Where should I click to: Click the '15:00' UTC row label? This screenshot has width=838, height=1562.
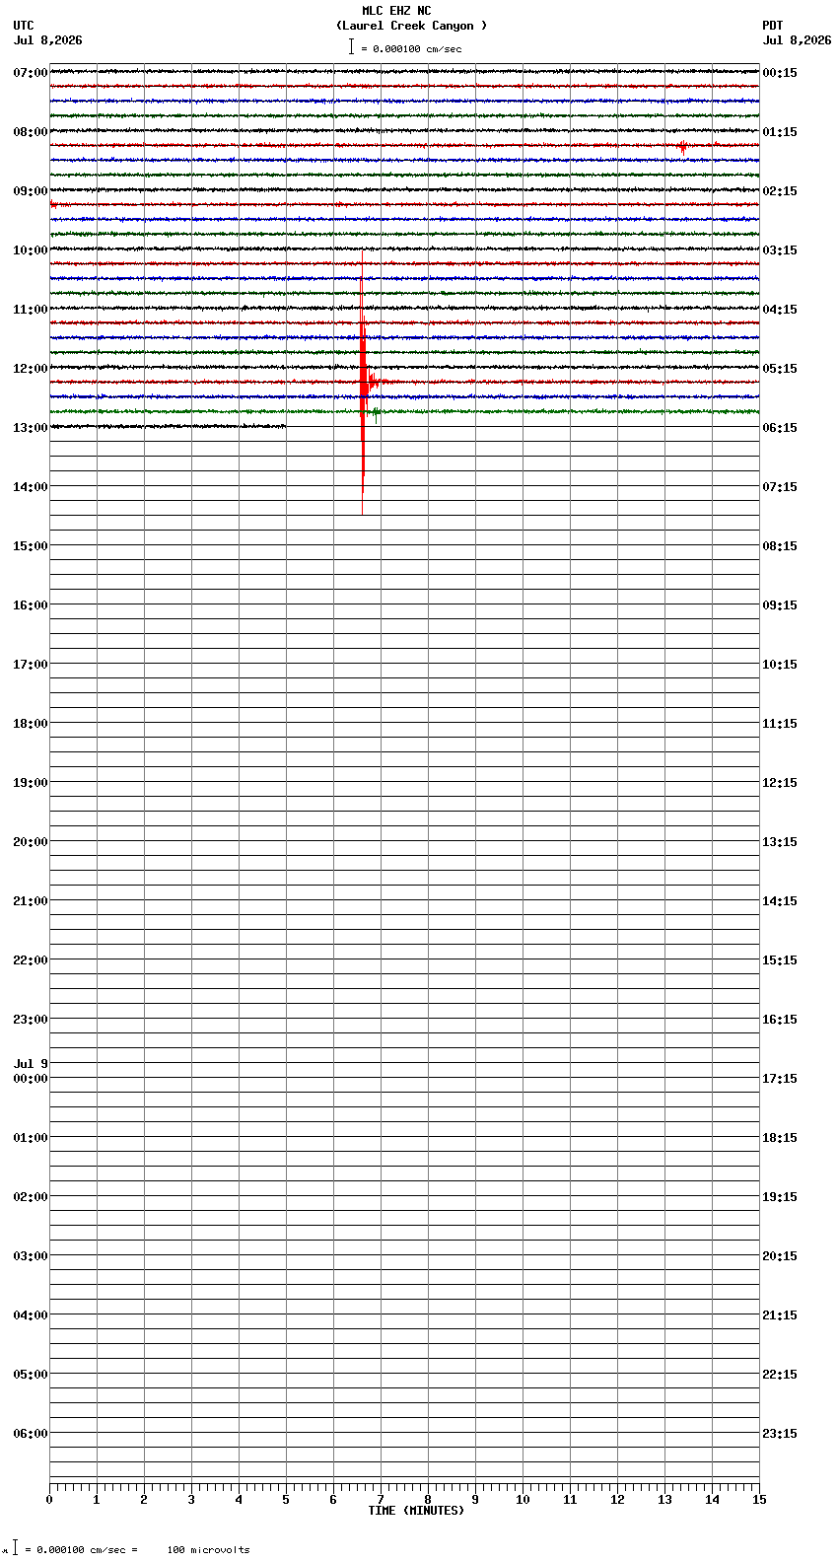pyautogui.click(x=31, y=545)
